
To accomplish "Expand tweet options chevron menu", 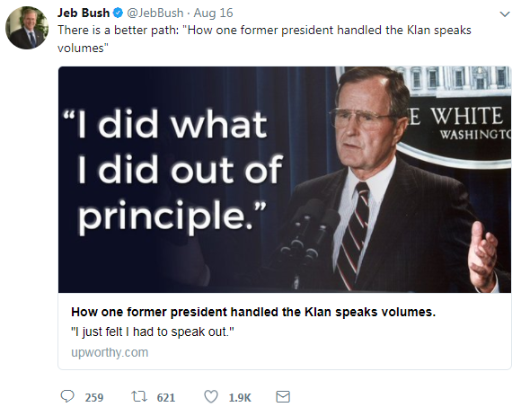I will tap(505, 14).
